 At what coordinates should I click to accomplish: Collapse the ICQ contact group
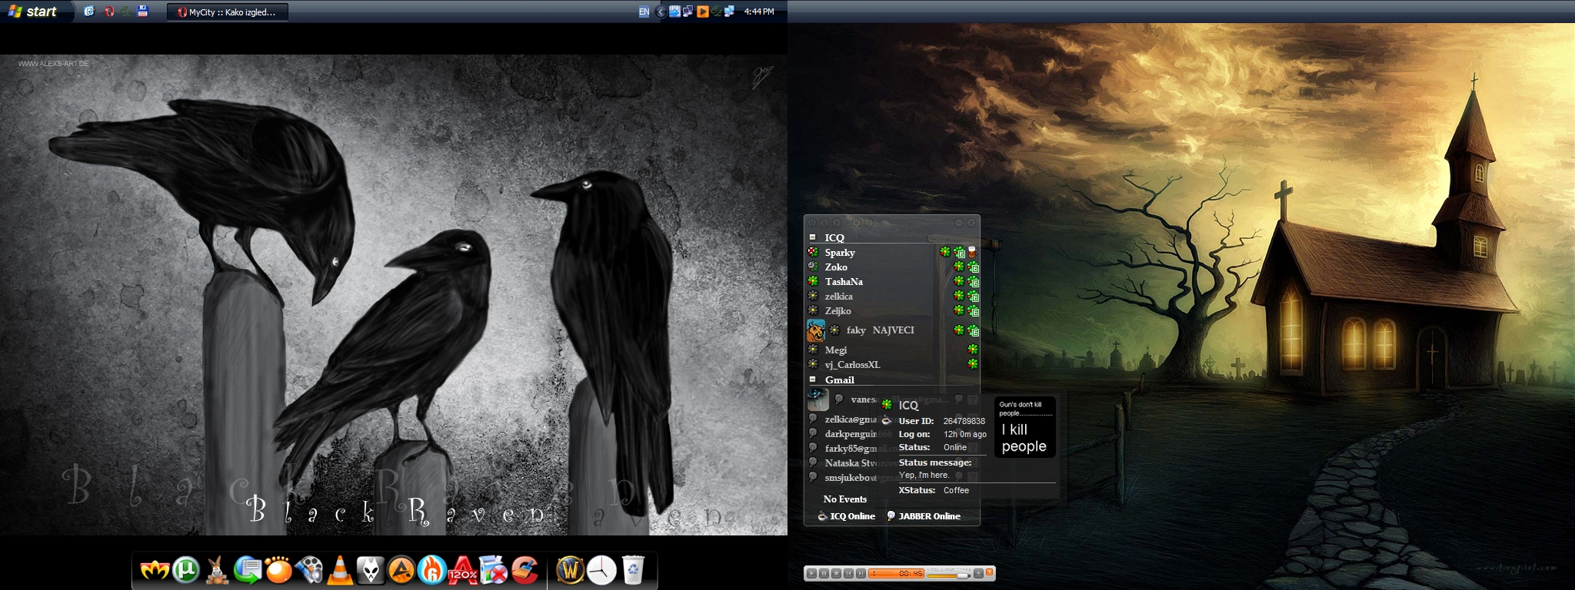(813, 237)
